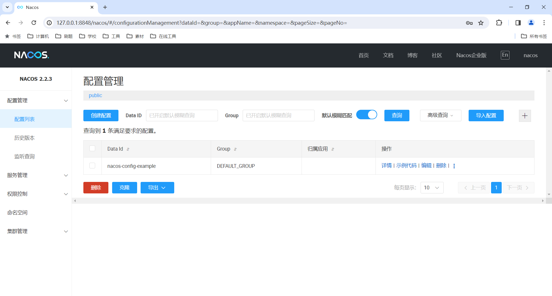The width and height of the screenshot is (552, 296).
Task: Open 博客 in top navigation
Action: 412,55
